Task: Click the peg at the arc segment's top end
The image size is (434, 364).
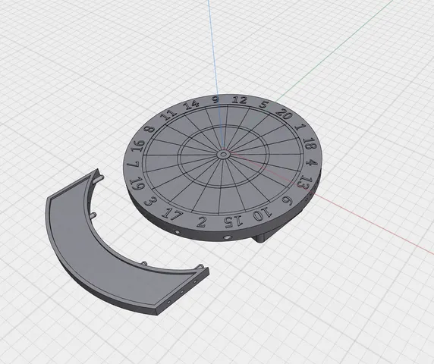Action: pyautogui.click(x=101, y=177)
